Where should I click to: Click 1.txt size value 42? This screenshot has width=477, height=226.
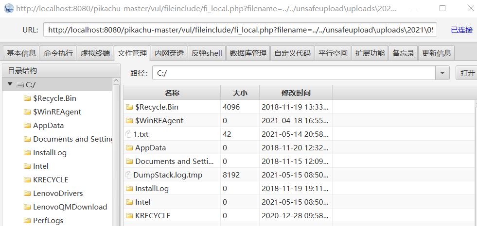(x=227, y=134)
